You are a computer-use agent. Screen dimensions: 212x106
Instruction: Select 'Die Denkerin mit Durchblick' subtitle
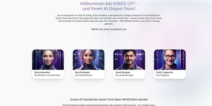pyautogui.click(x=47, y=75)
